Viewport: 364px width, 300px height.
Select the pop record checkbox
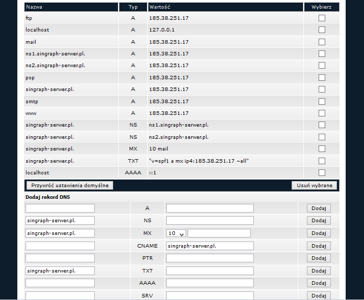tap(322, 78)
